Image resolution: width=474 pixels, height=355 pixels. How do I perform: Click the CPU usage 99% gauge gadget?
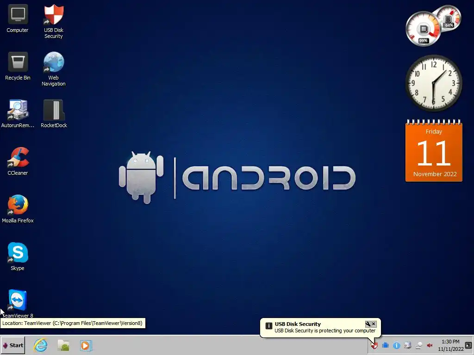click(423, 29)
